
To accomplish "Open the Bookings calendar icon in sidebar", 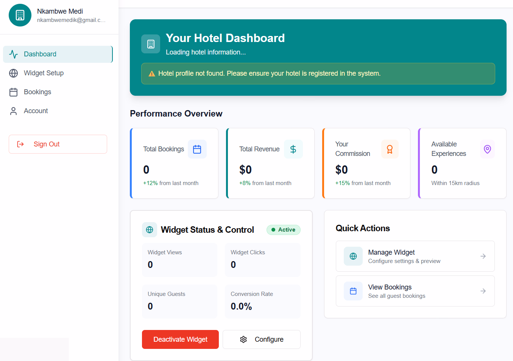I will tap(14, 92).
